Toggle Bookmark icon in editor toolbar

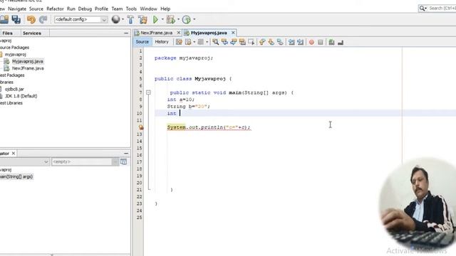click(280, 42)
